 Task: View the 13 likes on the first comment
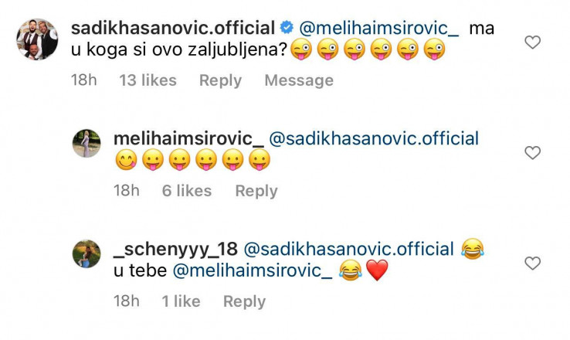click(x=148, y=80)
